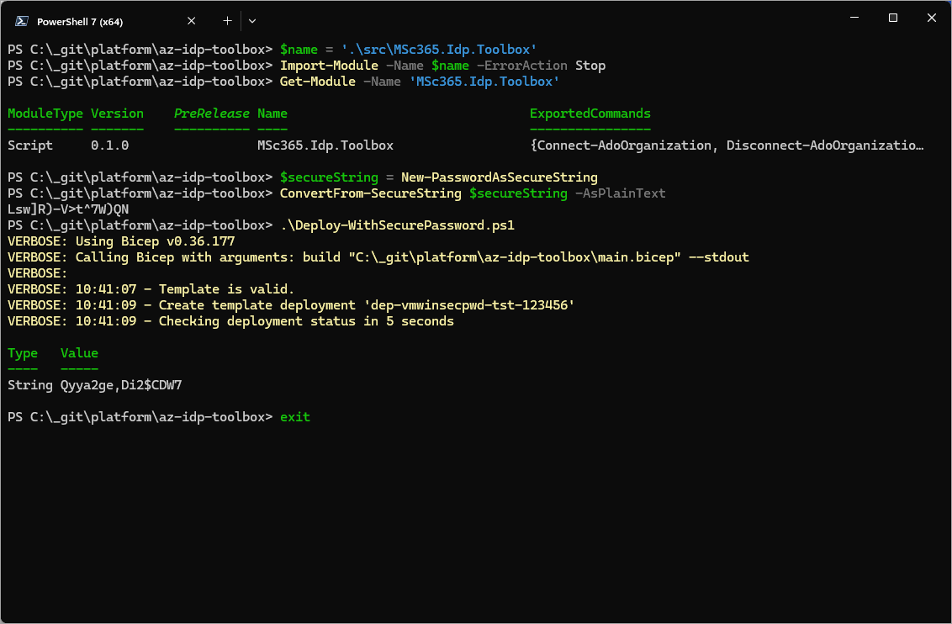Click the PowerShell icon in the tab
Screen dimensions: 952x624
pos(22,21)
